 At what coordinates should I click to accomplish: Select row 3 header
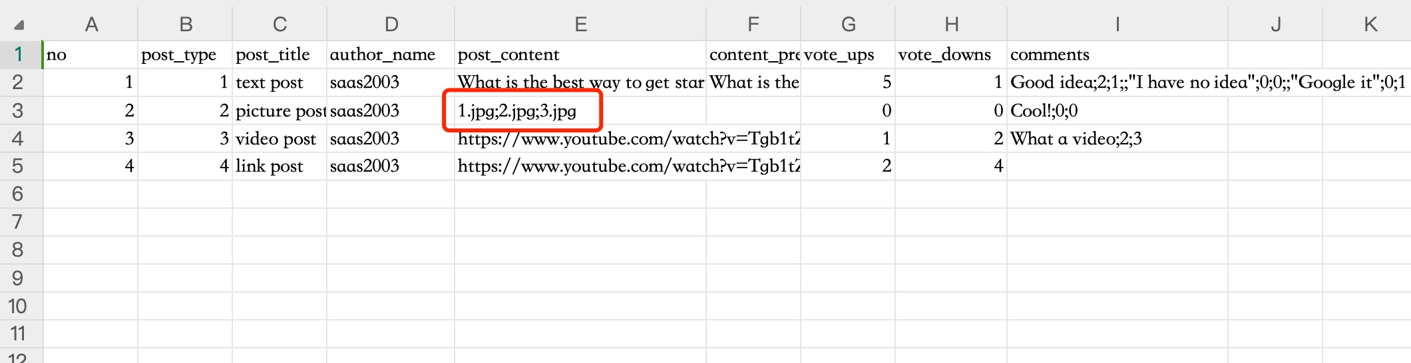coord(18,110)
